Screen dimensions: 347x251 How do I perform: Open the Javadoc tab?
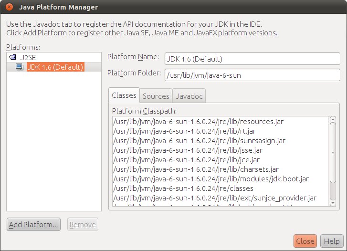point(189,96)
